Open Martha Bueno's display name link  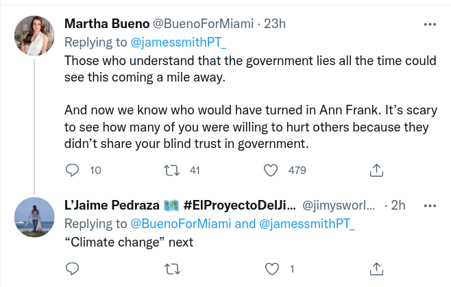click(103, 24)
